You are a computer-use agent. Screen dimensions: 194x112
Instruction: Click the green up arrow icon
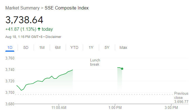coord(39,29)
